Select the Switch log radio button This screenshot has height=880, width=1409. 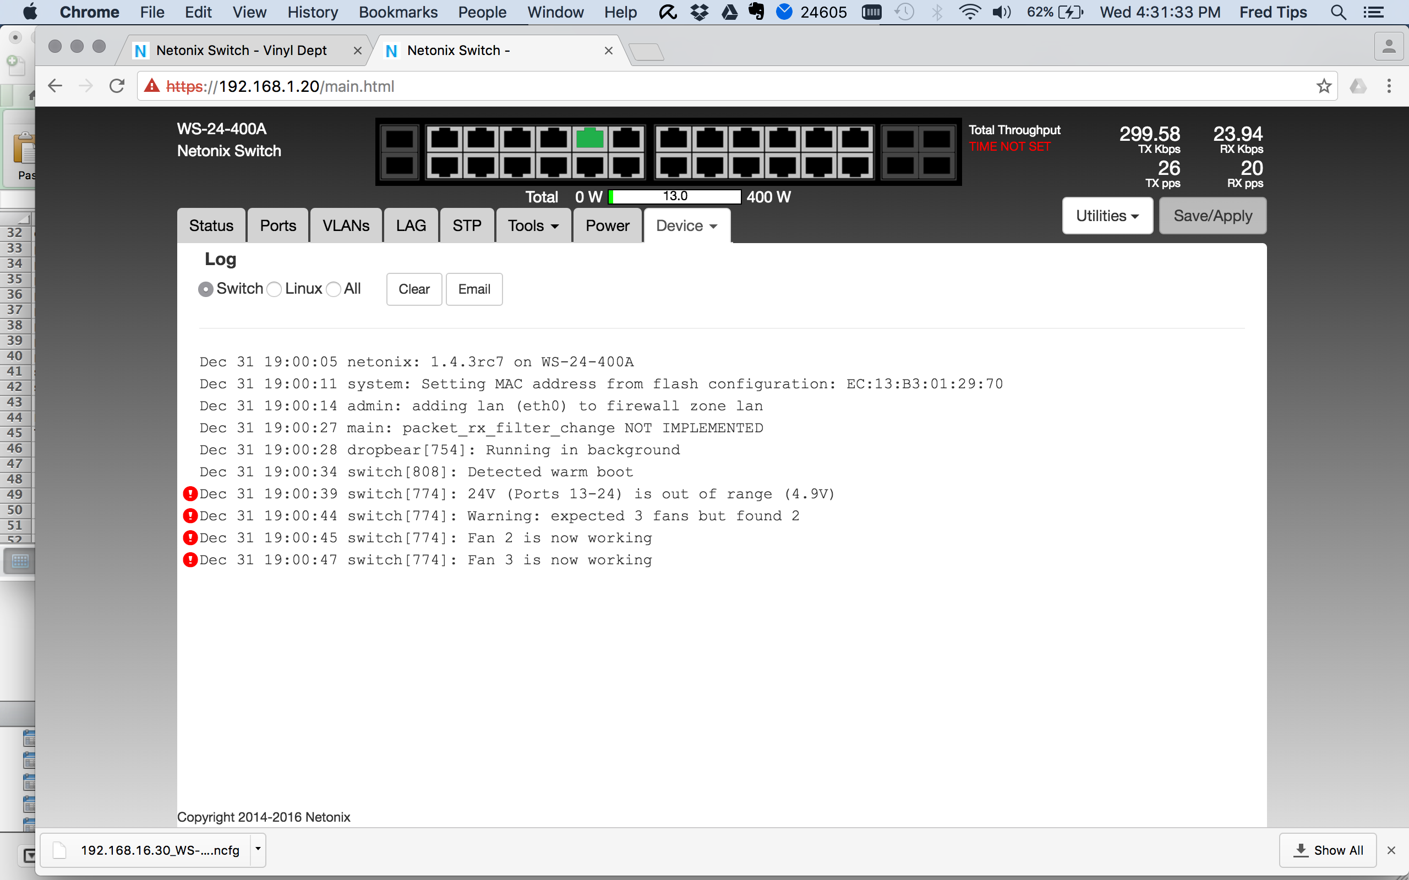point(205,289)
